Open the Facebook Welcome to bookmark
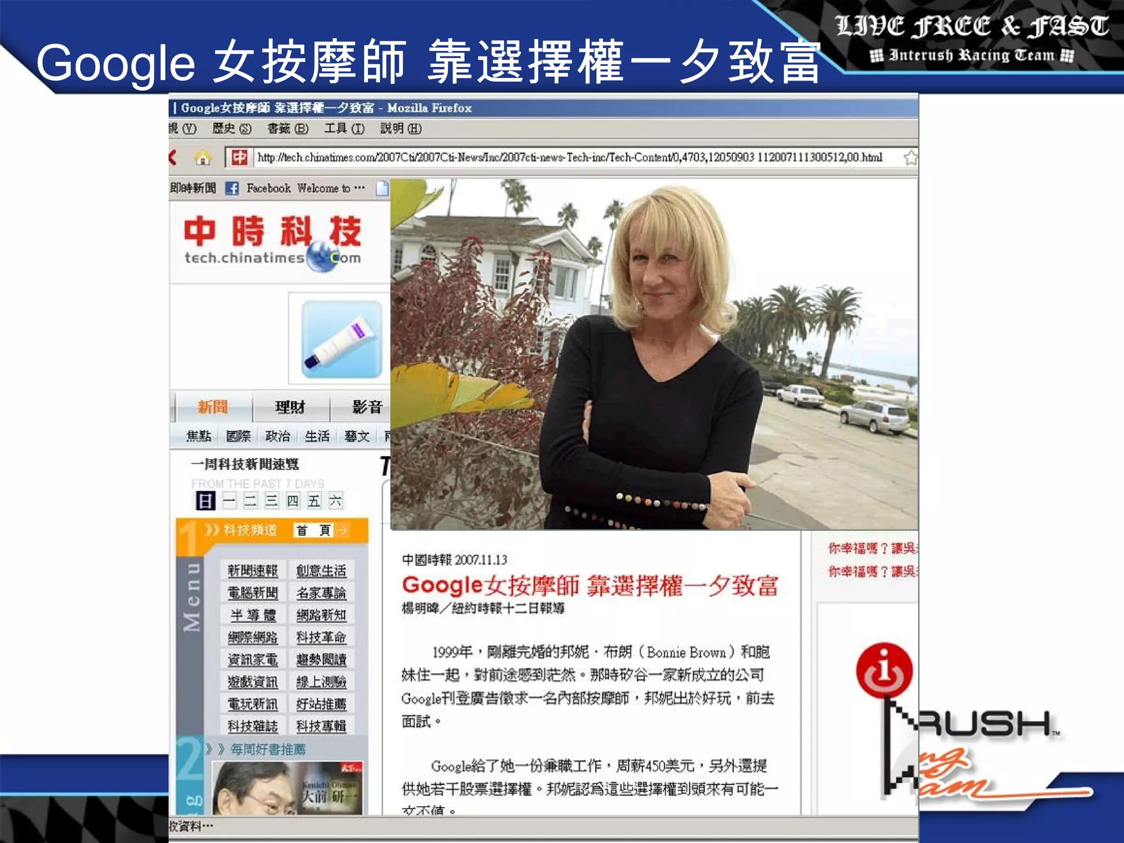This screenshot has height=843, width=1124. coord(306,188)
